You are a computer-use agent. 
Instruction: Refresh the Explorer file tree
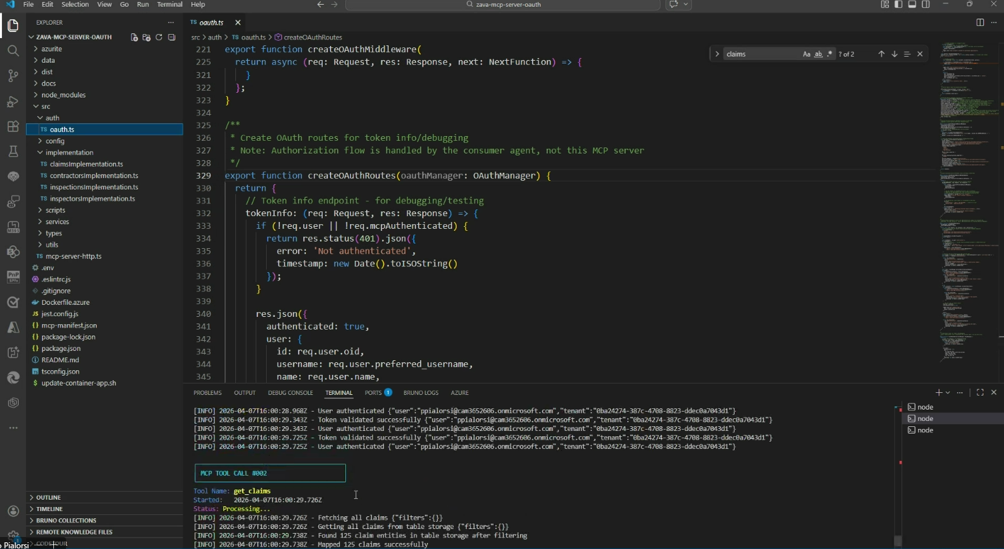(x=159, y=37)
